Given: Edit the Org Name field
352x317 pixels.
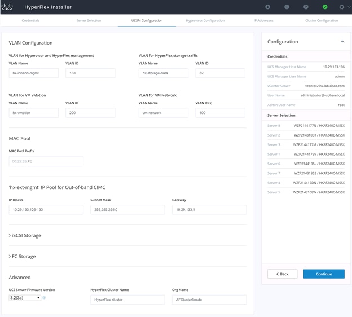Looking at the screenshot, I should click(x=209, y=300).
